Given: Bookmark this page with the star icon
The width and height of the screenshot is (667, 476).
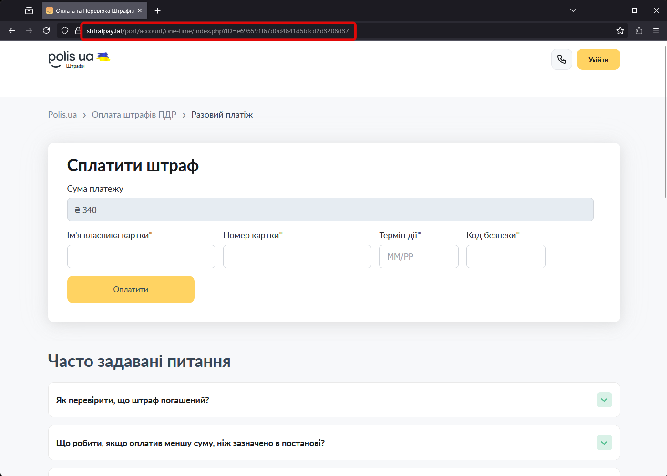Looking at the screenshot, I should [x=620, y=30].
